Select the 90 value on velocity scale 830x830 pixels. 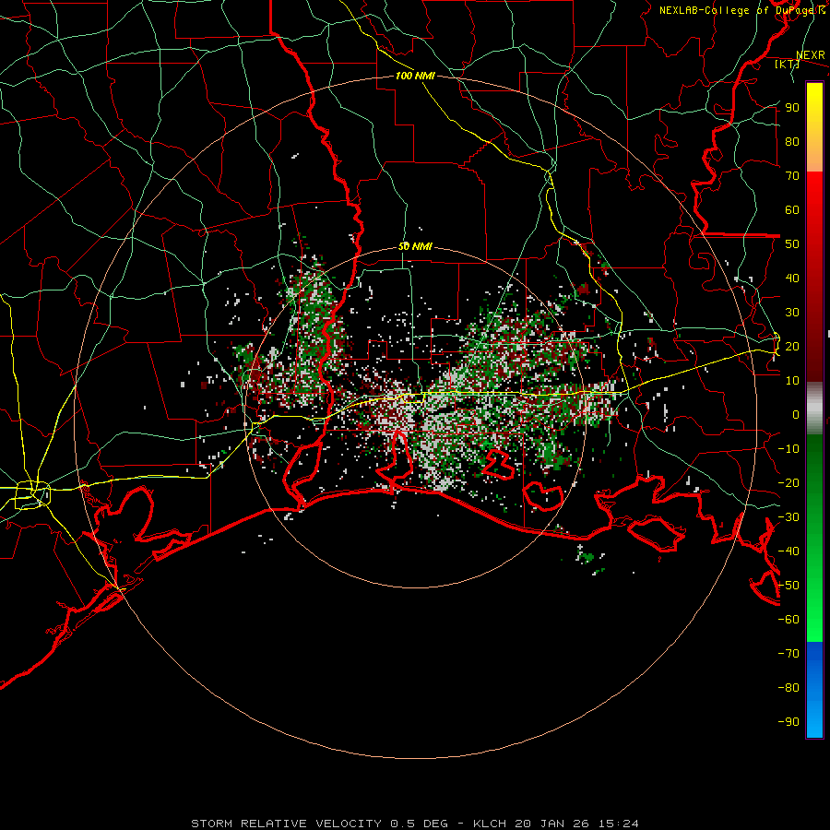pyautogui.click(x=792, y=108)
